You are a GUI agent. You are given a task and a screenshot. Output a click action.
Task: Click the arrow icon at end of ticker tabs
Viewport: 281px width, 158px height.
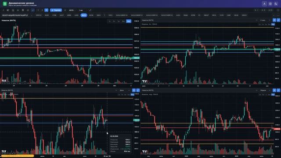point(274,15)
